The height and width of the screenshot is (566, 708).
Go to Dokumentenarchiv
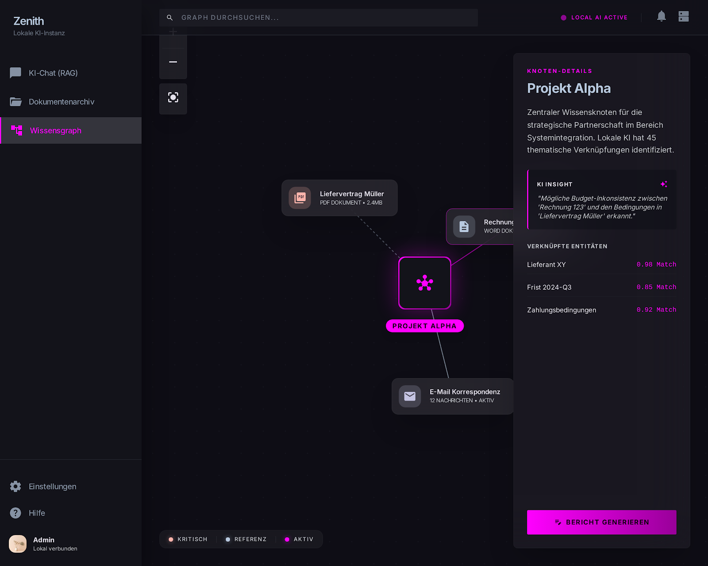pos(61,102)
